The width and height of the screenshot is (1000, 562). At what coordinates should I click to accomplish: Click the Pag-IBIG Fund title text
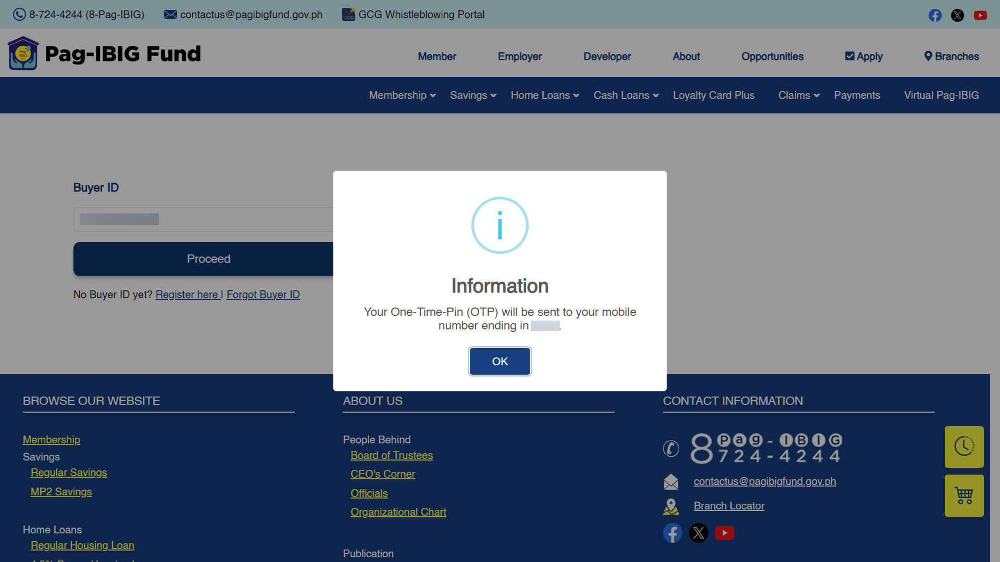pos(123,54)
